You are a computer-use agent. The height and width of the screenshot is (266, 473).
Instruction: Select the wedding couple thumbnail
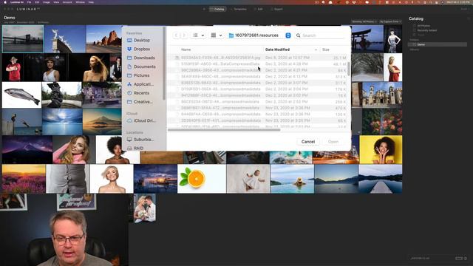point(145,208)
